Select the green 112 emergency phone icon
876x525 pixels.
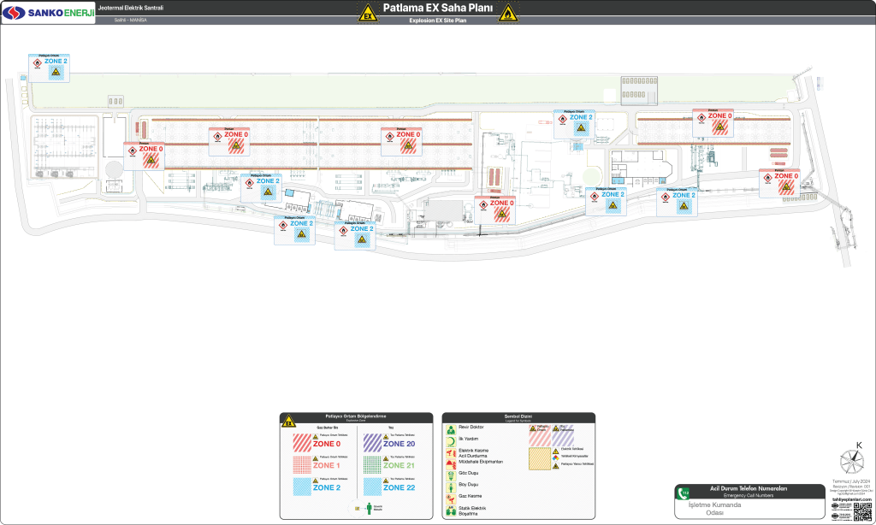click(x=684, y=493)
